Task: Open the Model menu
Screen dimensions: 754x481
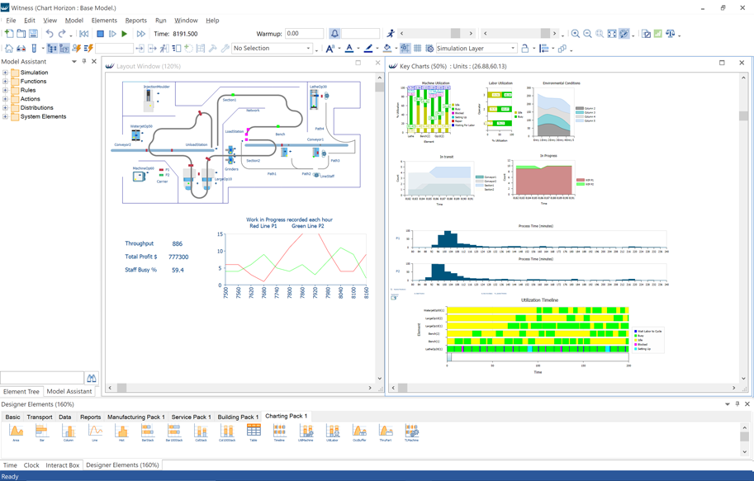Action: point(74,20)
